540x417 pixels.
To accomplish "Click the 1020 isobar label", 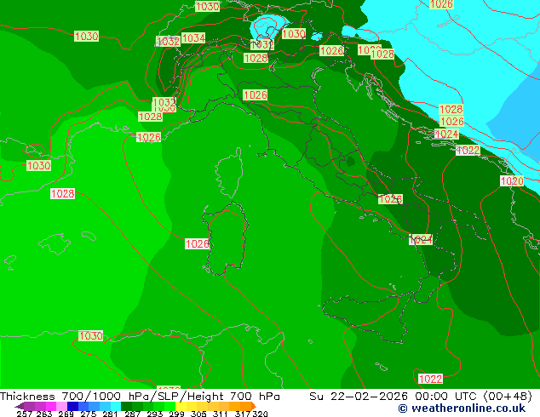I will tap(512, 181).
